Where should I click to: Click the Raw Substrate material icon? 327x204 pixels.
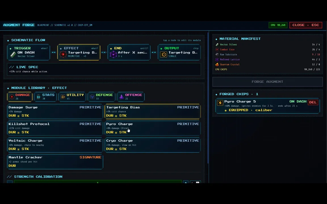click(217, 54)
